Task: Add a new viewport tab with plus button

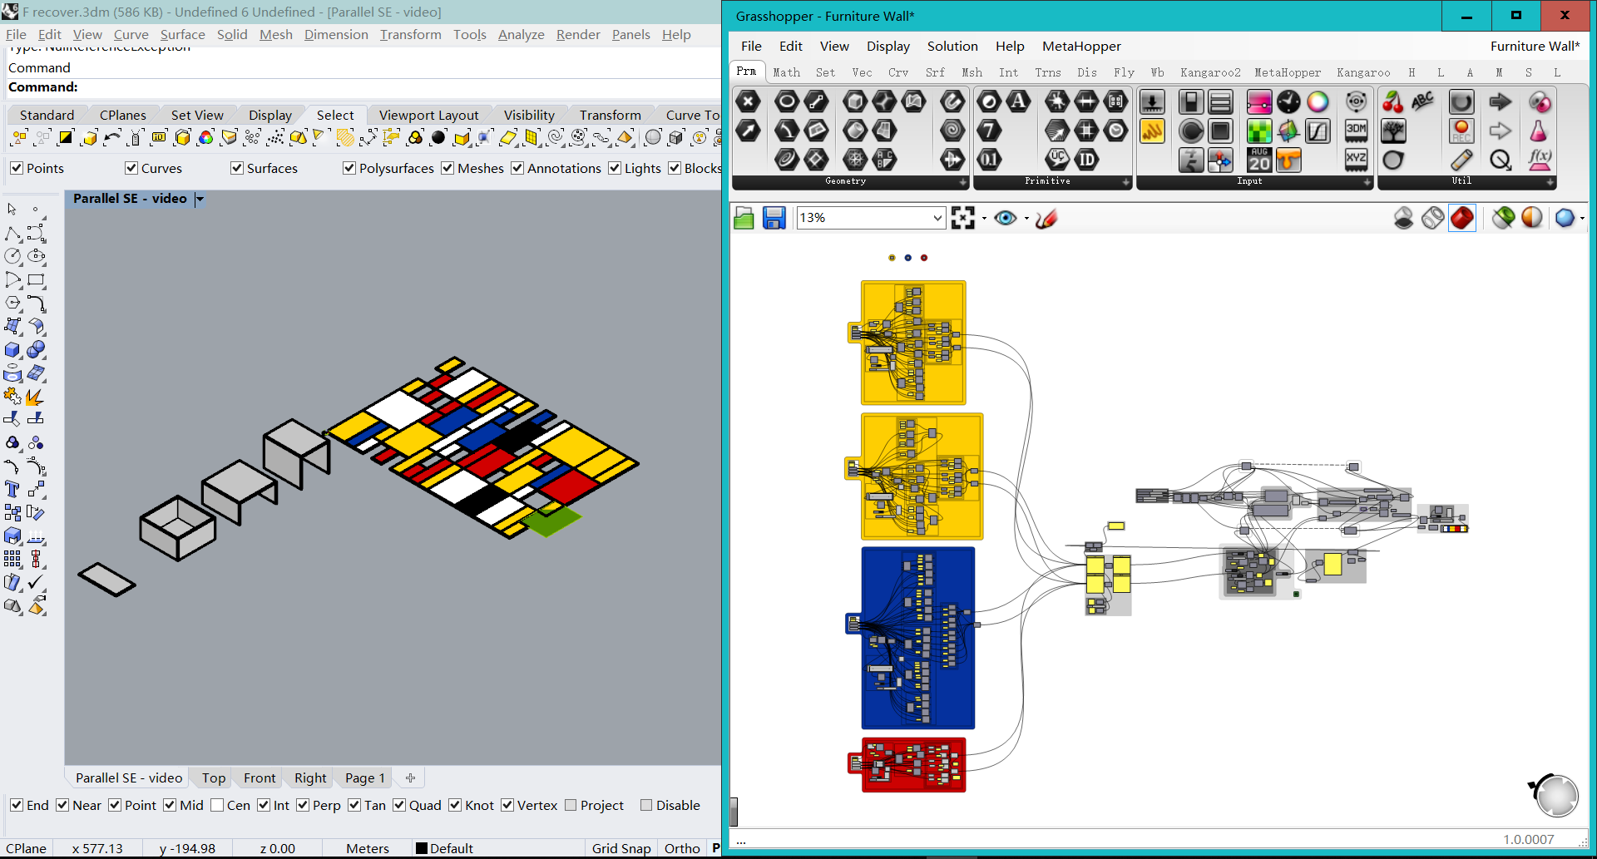Action: pyautogui.click(x=410, y=778)
